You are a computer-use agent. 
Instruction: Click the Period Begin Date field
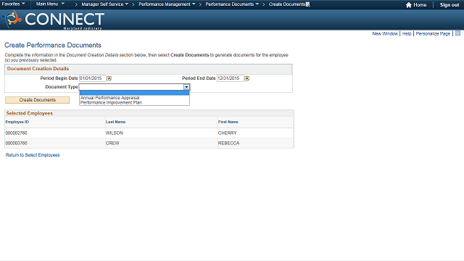92,78
